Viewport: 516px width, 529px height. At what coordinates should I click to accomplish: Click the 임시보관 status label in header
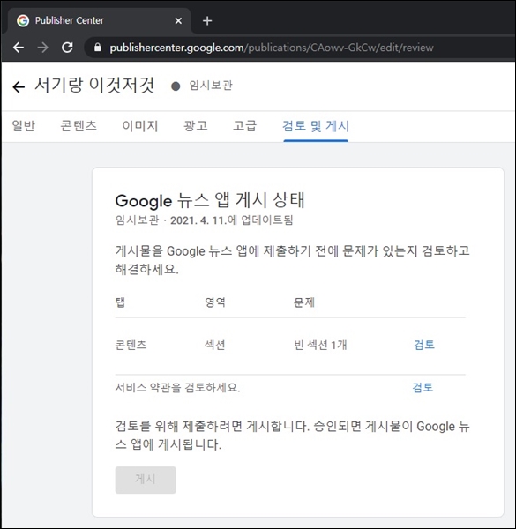(211, 86)
